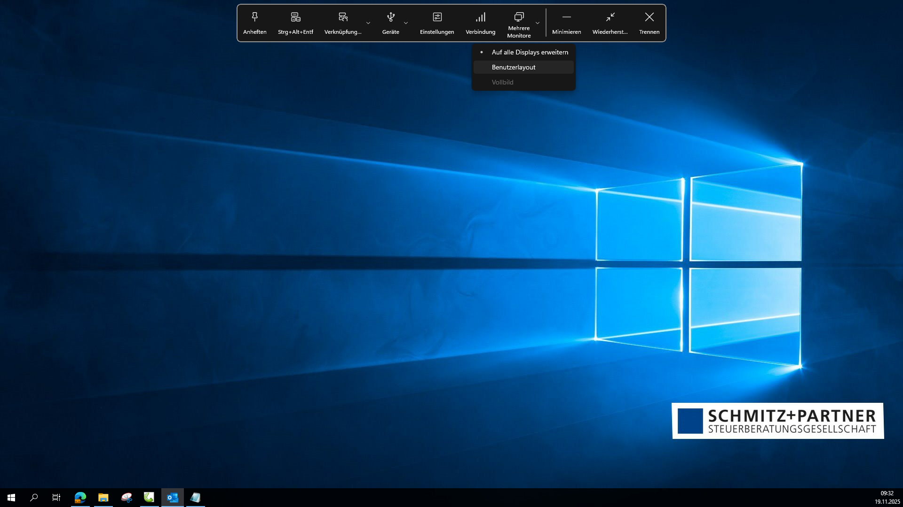This screenshot has width=903, height=507.
Task: Open Outlook from the taskbar
Action: click(x=172, y=498)
